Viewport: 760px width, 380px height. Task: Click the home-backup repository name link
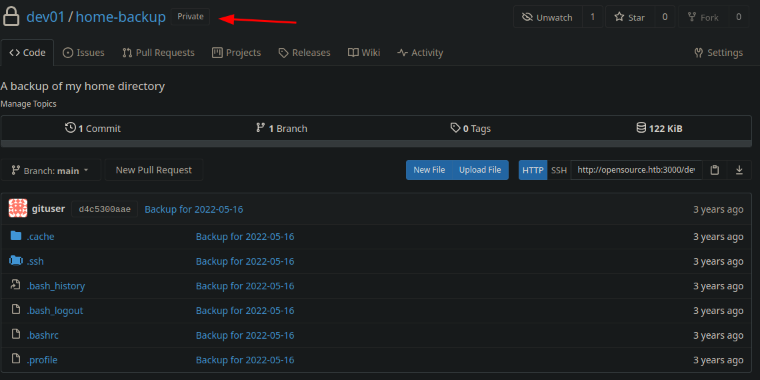121,17
